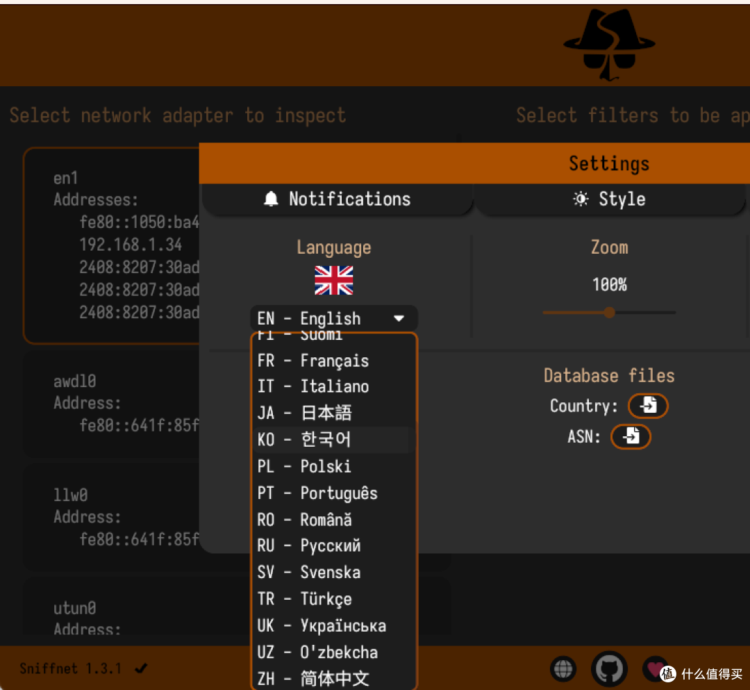Switch to the Style settings tab

coord(610,199)
